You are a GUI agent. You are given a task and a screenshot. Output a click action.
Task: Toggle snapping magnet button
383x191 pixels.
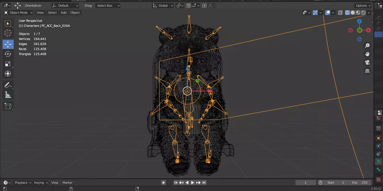point(189,6)
